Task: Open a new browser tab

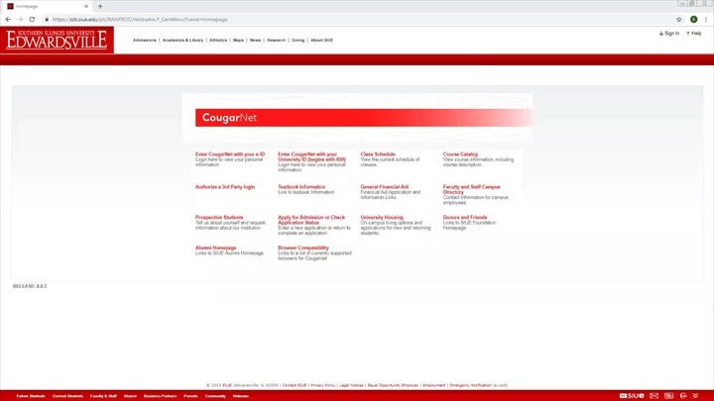Action: 100,6
